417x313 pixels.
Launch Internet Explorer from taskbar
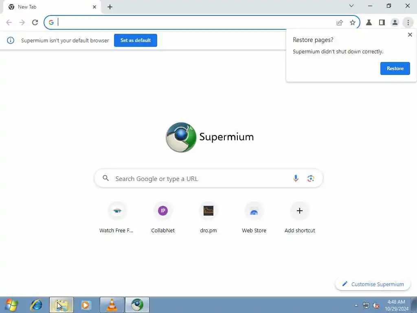pyautogui.click(x=37, y=305)
